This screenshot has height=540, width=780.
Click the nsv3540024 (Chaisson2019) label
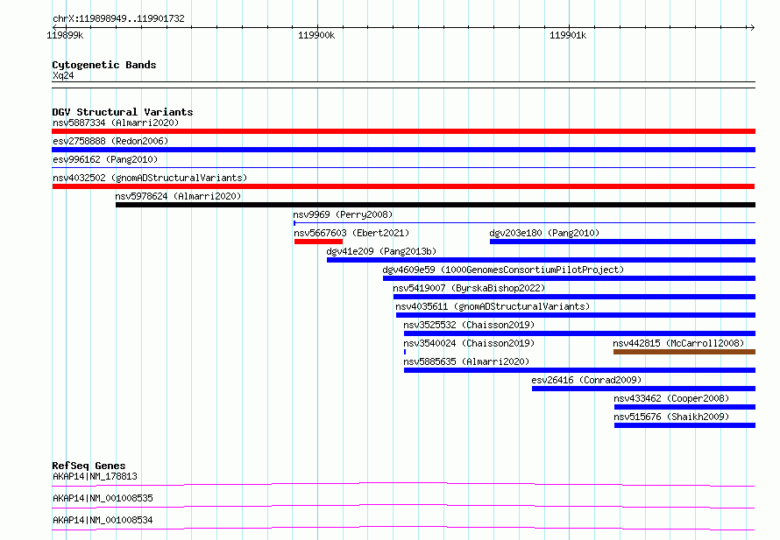pos(469,343)
